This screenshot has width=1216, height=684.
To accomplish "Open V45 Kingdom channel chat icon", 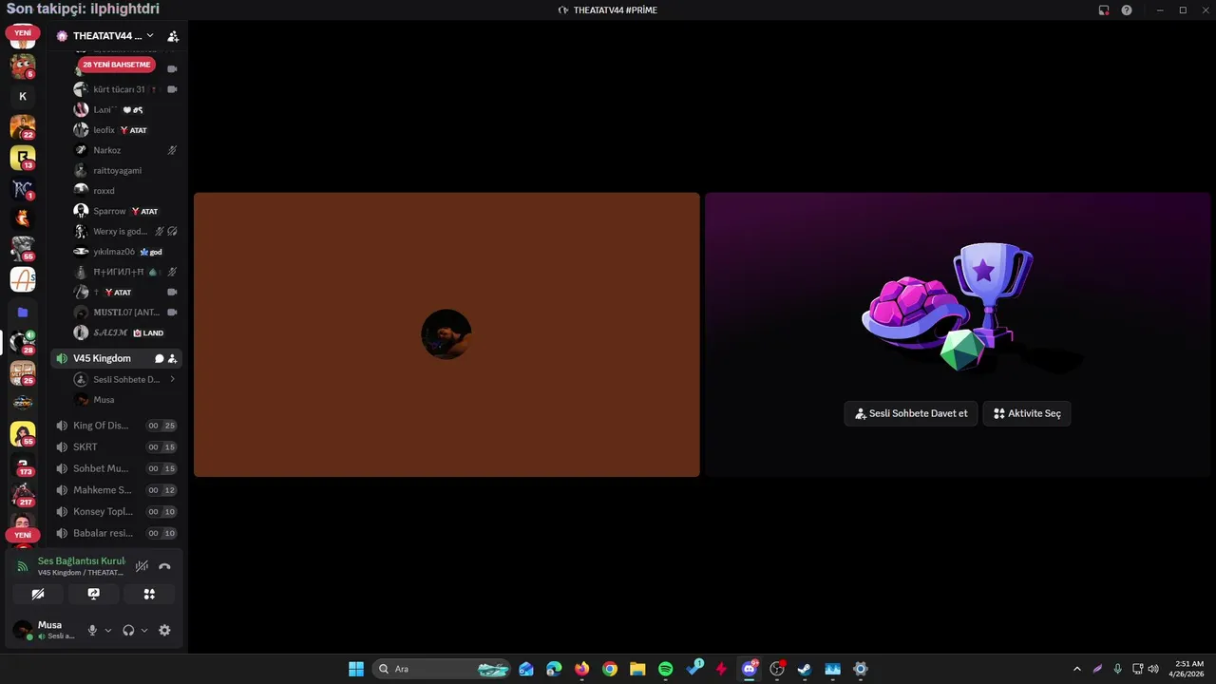I will coord(159,359).
